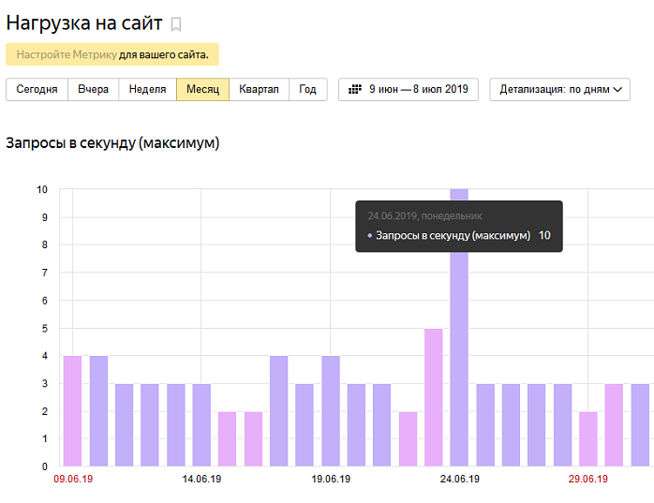Select the Год period tab
This screenshot has width=654, height=503.
(x=308, y=89)
